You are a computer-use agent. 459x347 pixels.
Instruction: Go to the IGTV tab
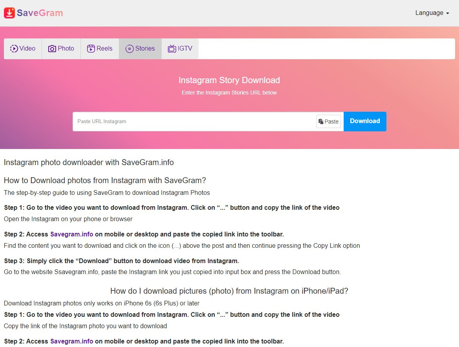point(185,49)
